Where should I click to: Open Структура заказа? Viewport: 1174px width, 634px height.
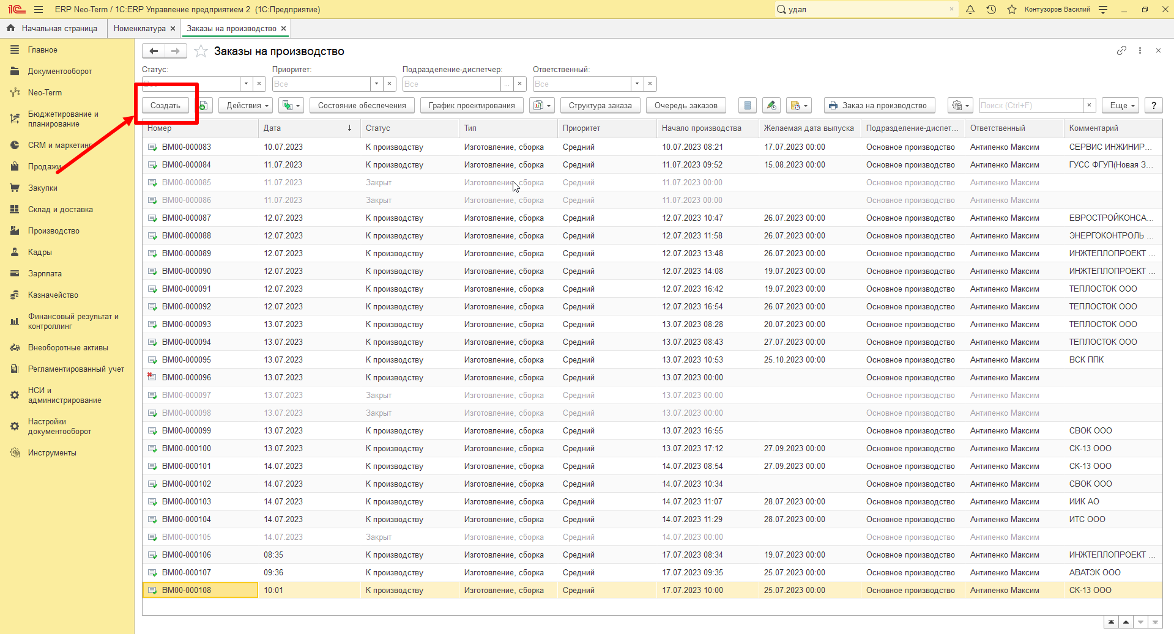pyautogui.click(x=600, y=106)
